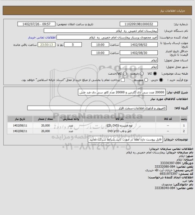Click the price validity date 1402/08/30
195x215 pixels.
(x=139, y=53)
